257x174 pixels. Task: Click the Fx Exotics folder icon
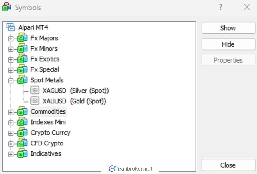pyautogui.click(x=23, y=59)
